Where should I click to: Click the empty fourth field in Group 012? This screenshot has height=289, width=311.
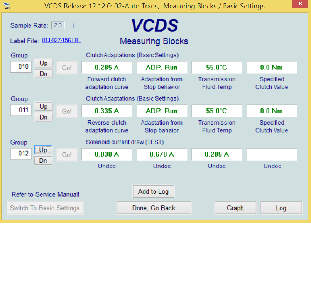pos(272,154)
